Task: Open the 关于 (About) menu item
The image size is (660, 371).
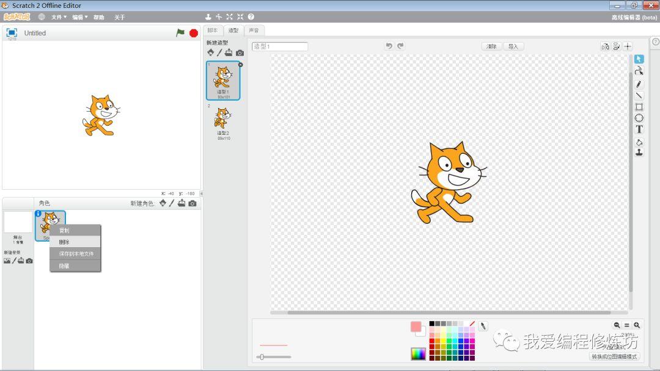Action: 120,17
